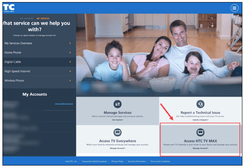This screenshot has height=168, width=244.
Task: Open Privacy Policy in the footer
Action: click(117, 161)
